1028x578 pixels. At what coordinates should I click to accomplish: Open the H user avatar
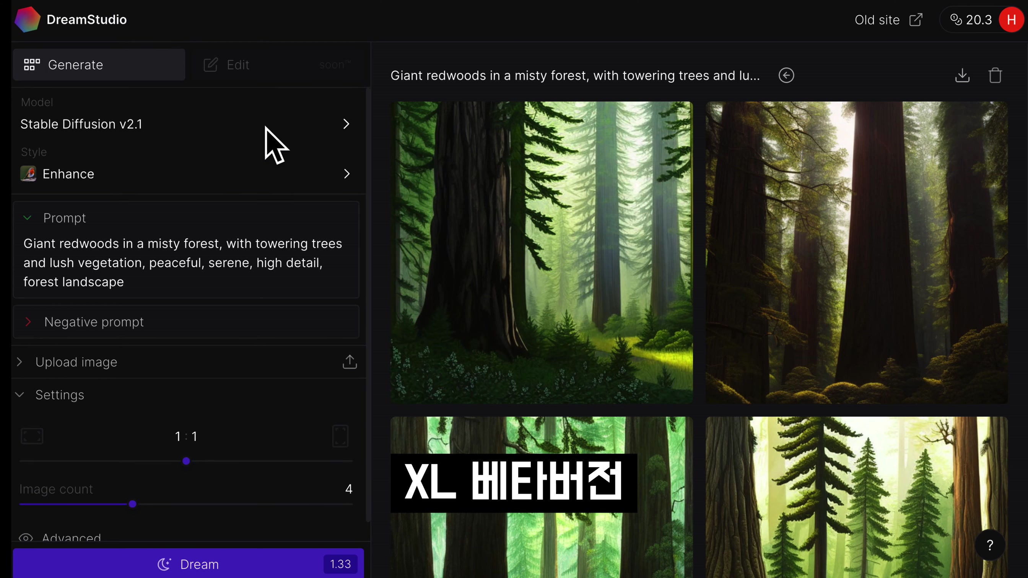pos(1011,19)
